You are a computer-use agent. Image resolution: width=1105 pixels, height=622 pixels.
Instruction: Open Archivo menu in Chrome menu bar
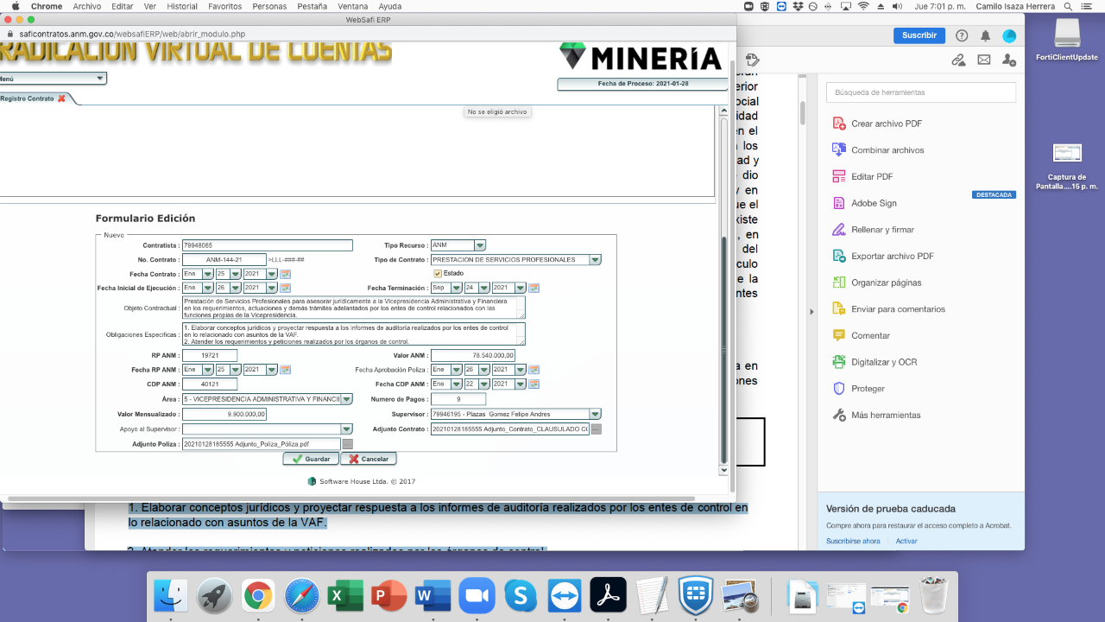86,6
